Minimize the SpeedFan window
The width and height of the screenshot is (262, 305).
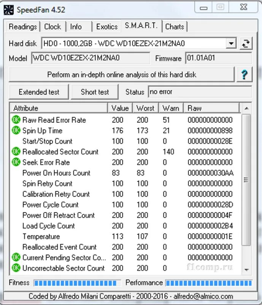point(203,8)
